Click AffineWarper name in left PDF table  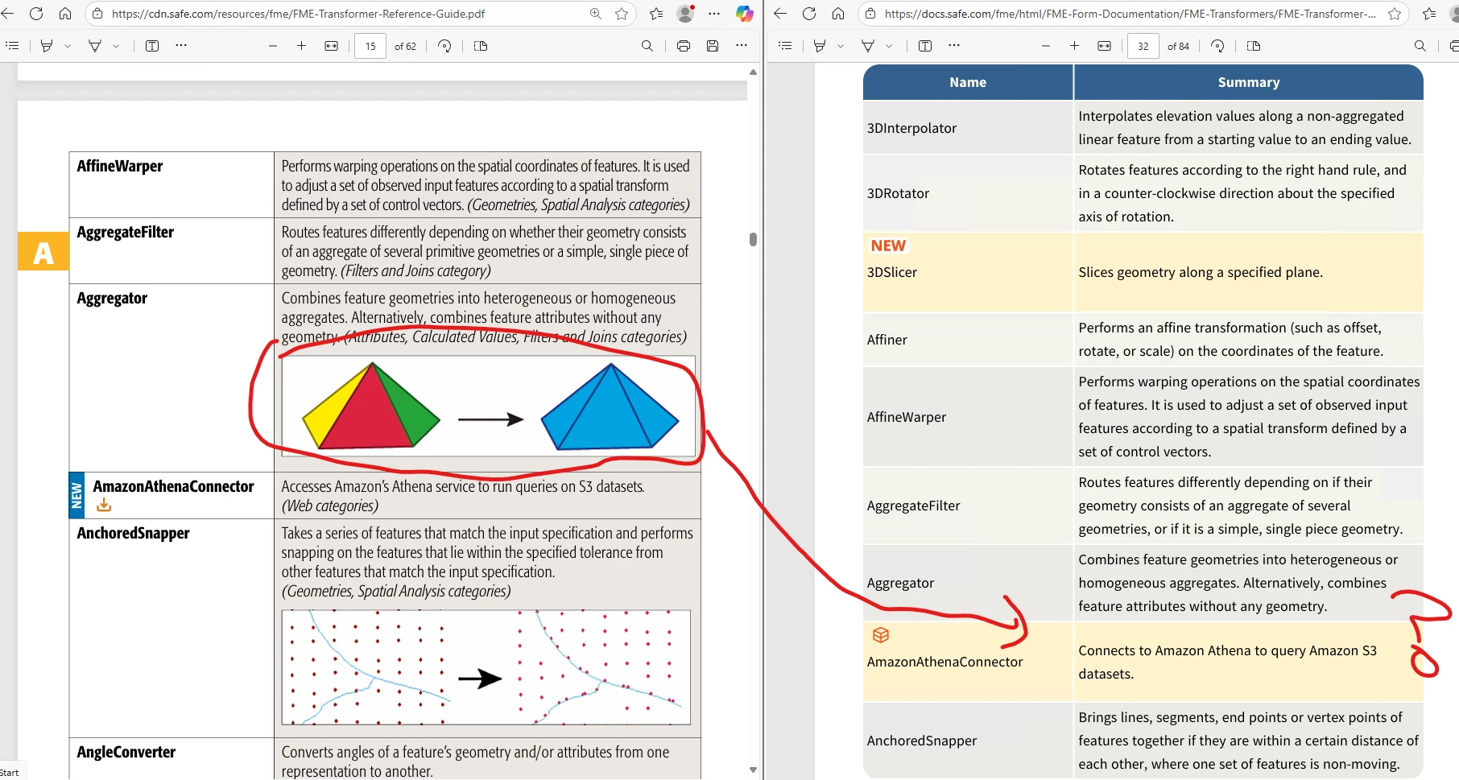pos(120,166)
